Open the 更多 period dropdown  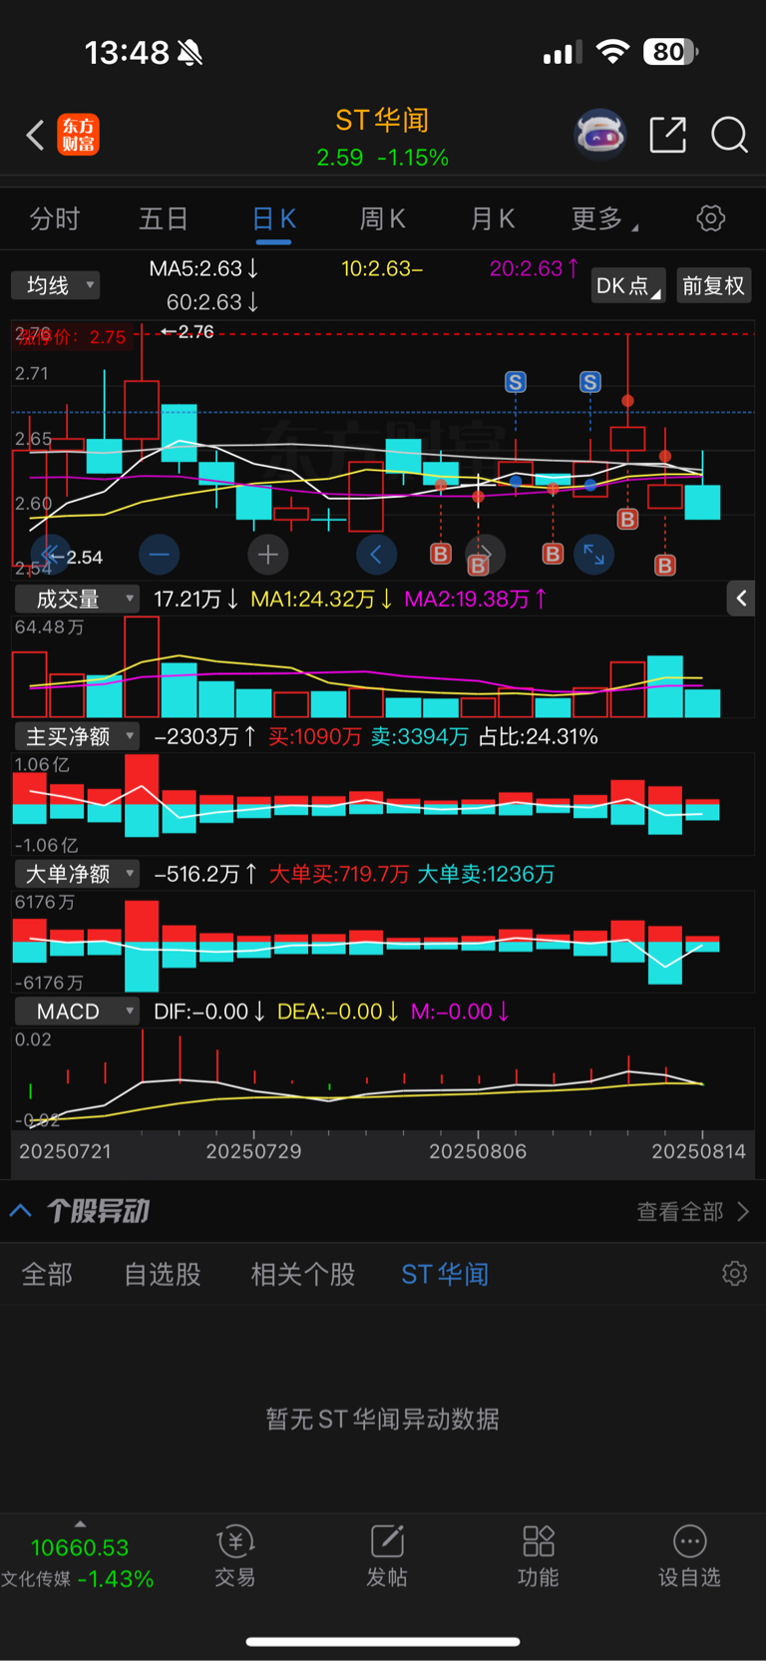tap(604, 218)
